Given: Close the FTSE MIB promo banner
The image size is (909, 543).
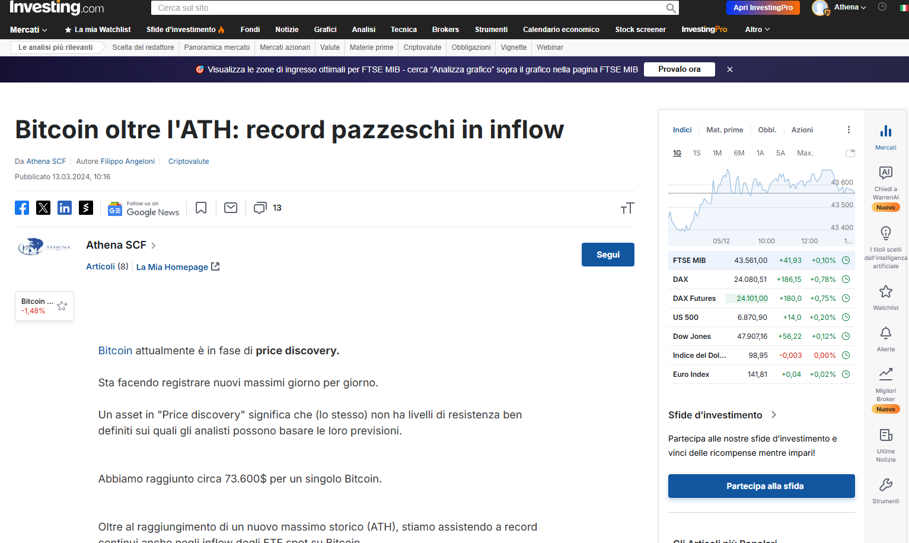Looking at the screenshot, I should pyautogui.click(x=730, y=69).
